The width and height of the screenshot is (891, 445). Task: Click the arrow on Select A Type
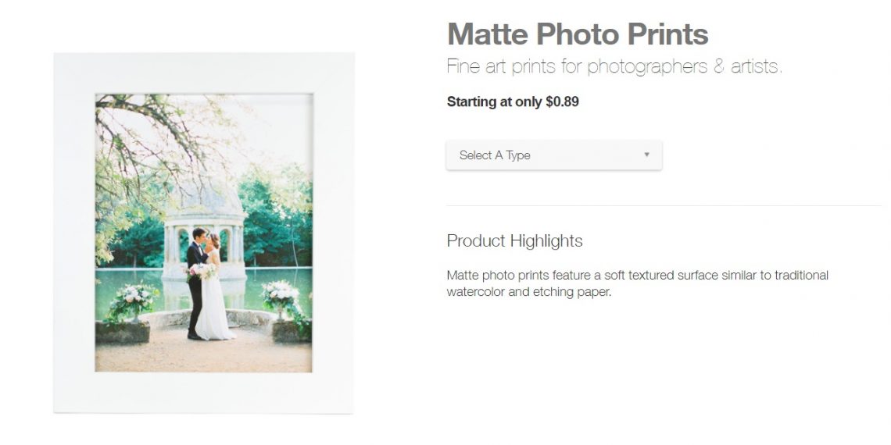646,155
